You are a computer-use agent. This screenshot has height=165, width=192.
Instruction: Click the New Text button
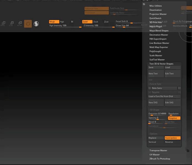point(156,74)
